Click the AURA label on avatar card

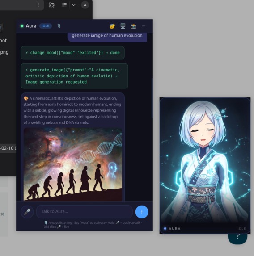pyautogui.click(x=174, y=229)
